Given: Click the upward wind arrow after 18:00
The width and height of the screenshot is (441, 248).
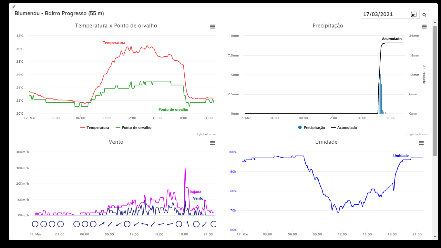Looking at the screenshot, I should click(188, 224).
